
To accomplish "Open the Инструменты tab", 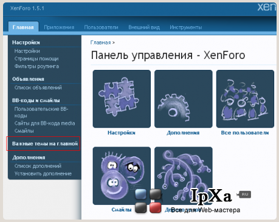I will pyautogui.click(x=186, y=27).
